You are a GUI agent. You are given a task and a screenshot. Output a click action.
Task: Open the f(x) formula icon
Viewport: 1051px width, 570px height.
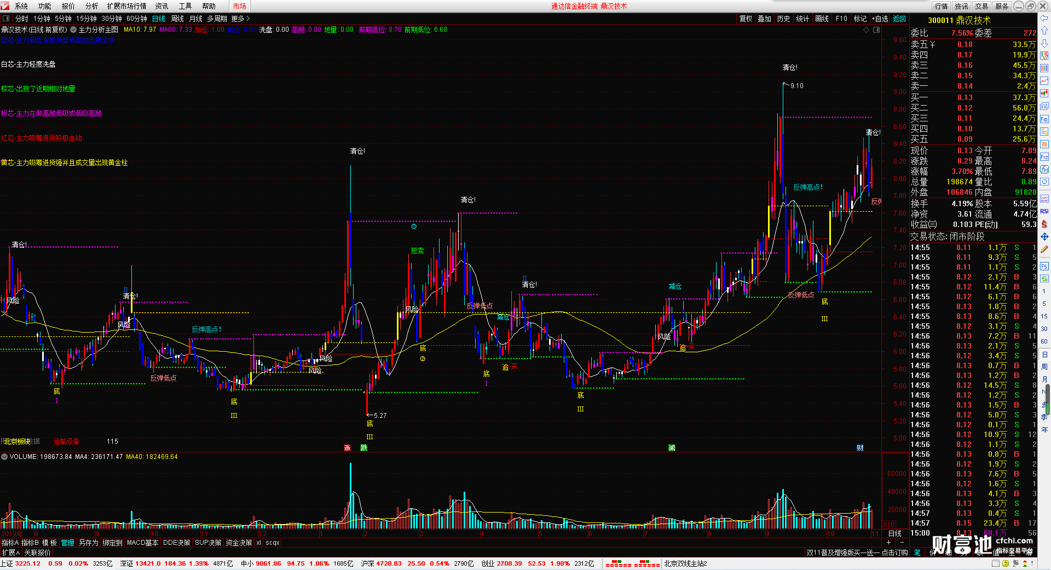[x=1044, y=169]
